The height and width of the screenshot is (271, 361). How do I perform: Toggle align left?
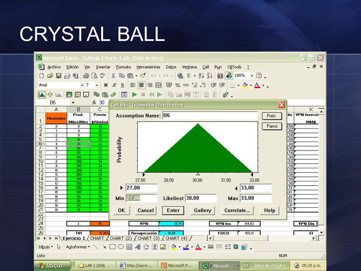pyautogui.click(x=133, y=85)
